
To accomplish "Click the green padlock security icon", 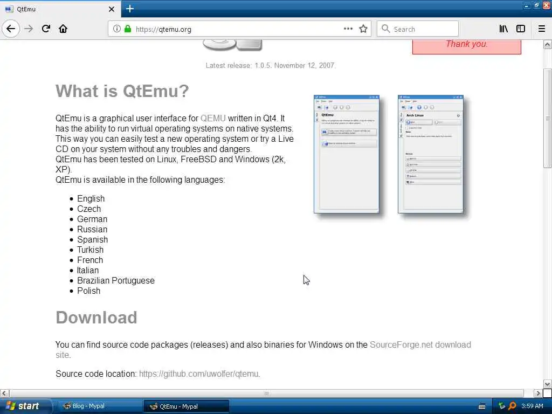I will click(x=128, y=29).
